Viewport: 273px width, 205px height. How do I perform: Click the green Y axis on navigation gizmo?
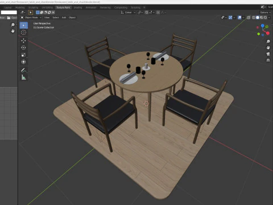click(x=267, y=27)
